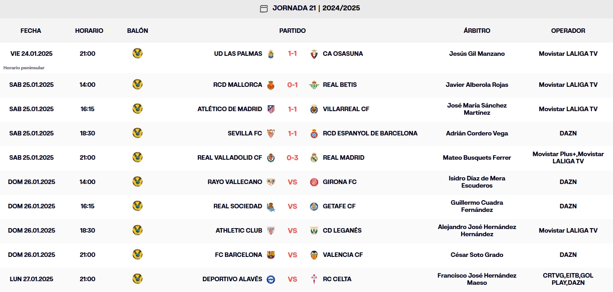Click the calendar icon beside JORNADA 21
The image size is (613, 292).
click(263, 8)
